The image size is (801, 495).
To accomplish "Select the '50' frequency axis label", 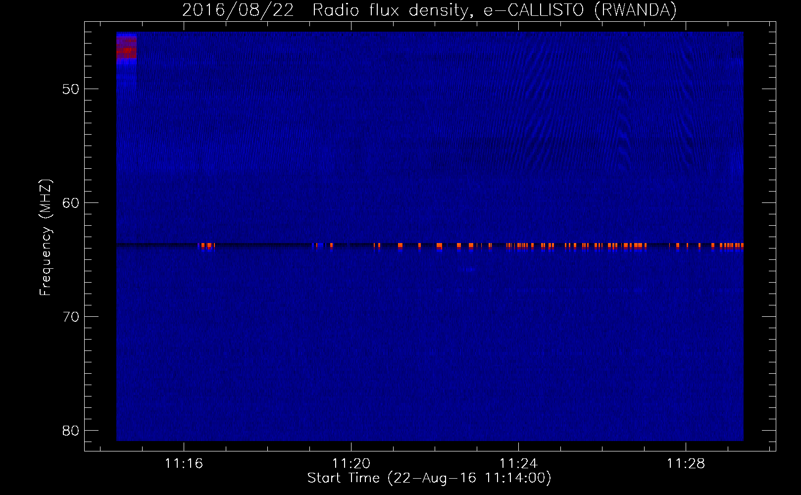I will (71, 89).
